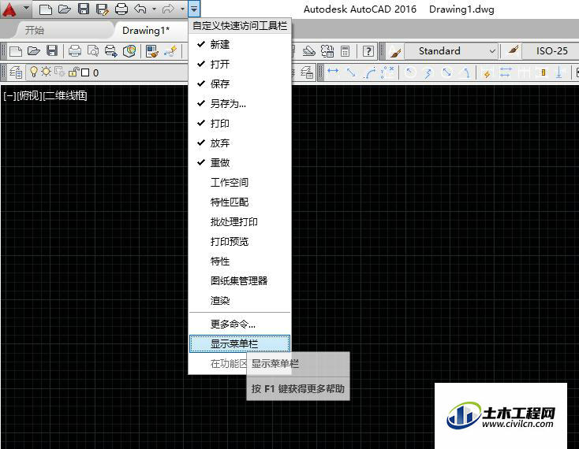Viewport: 579px width, 449px height.
Task: Click the Text Style brush icon
Action: (395, 52)
